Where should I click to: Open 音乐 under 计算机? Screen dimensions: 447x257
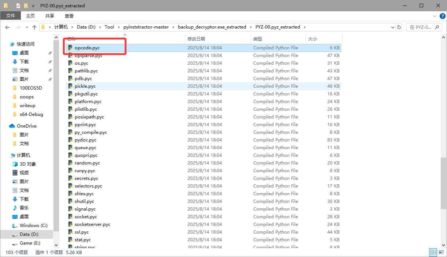24,208
